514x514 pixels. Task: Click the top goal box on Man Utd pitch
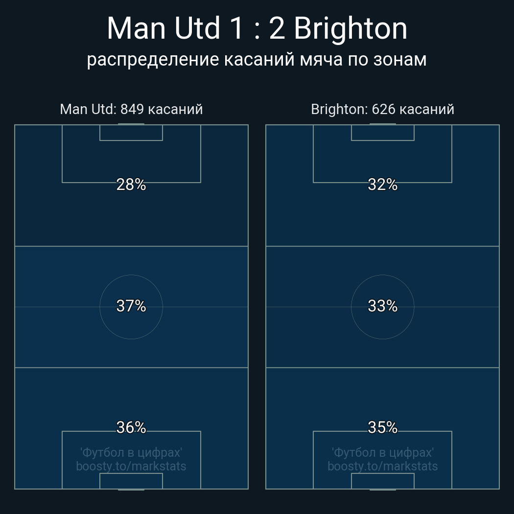point(131,133)
